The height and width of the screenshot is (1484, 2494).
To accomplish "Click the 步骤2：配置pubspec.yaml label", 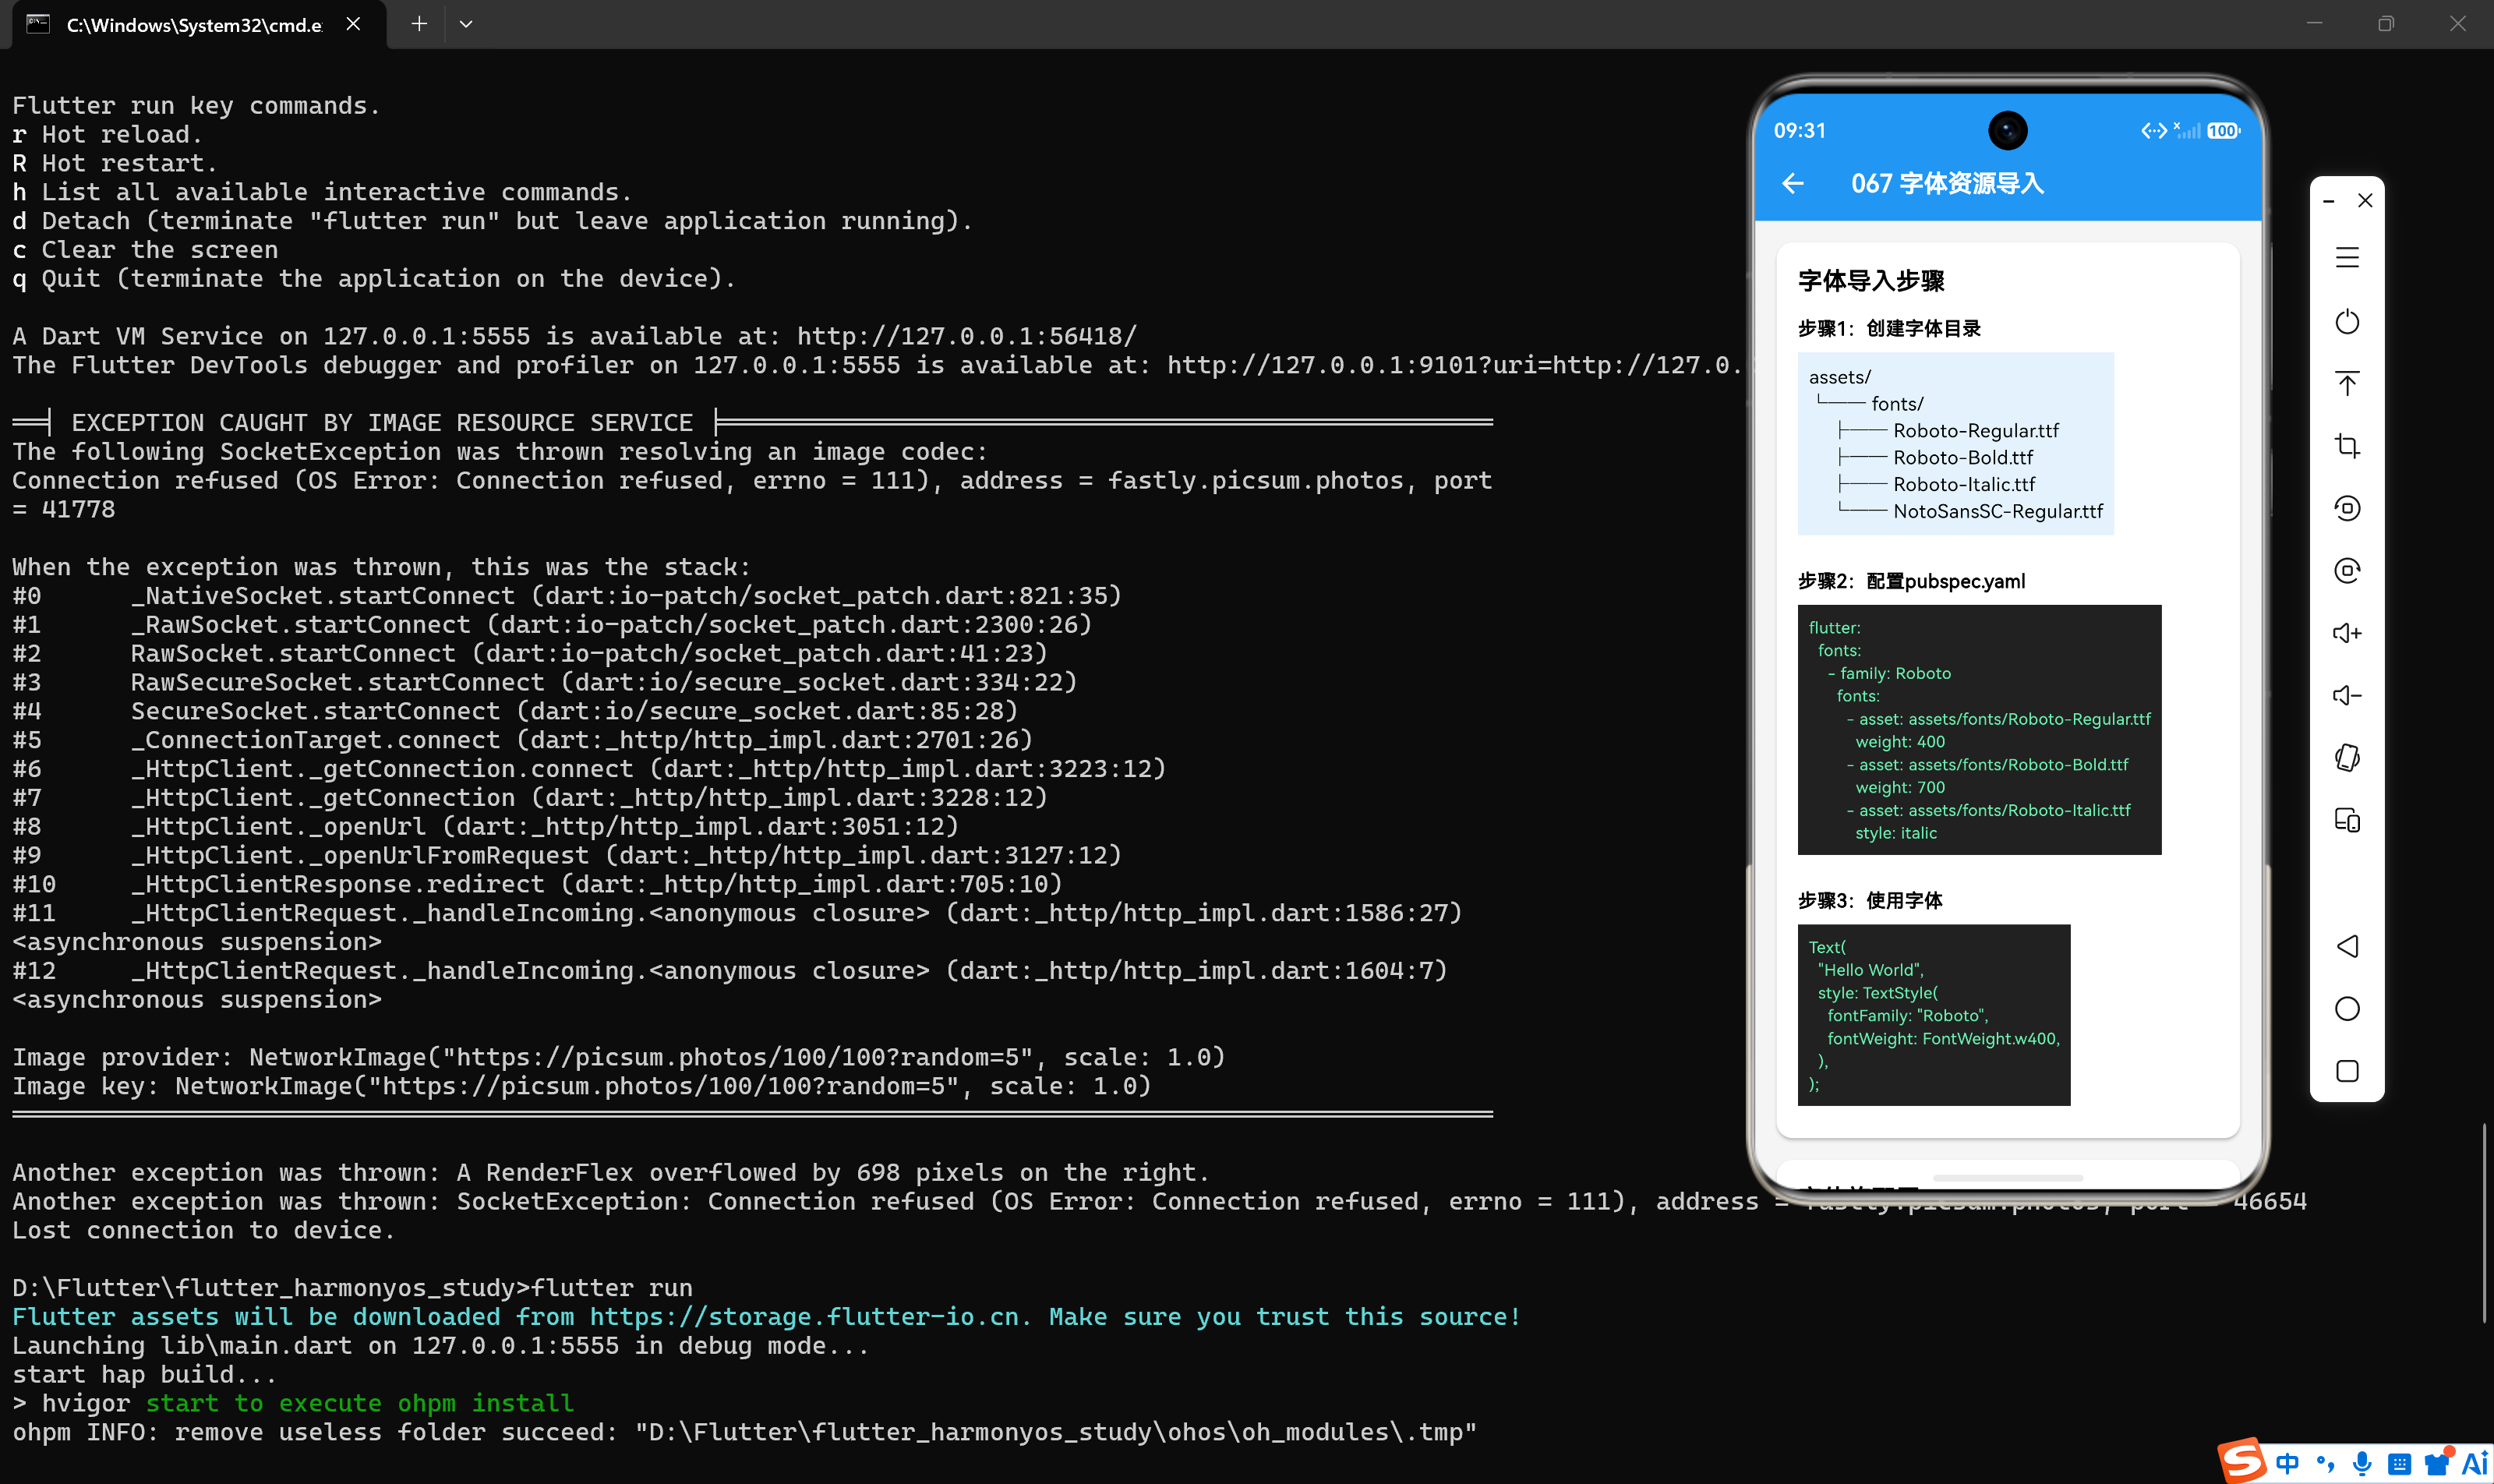I will click(1911, 581).
